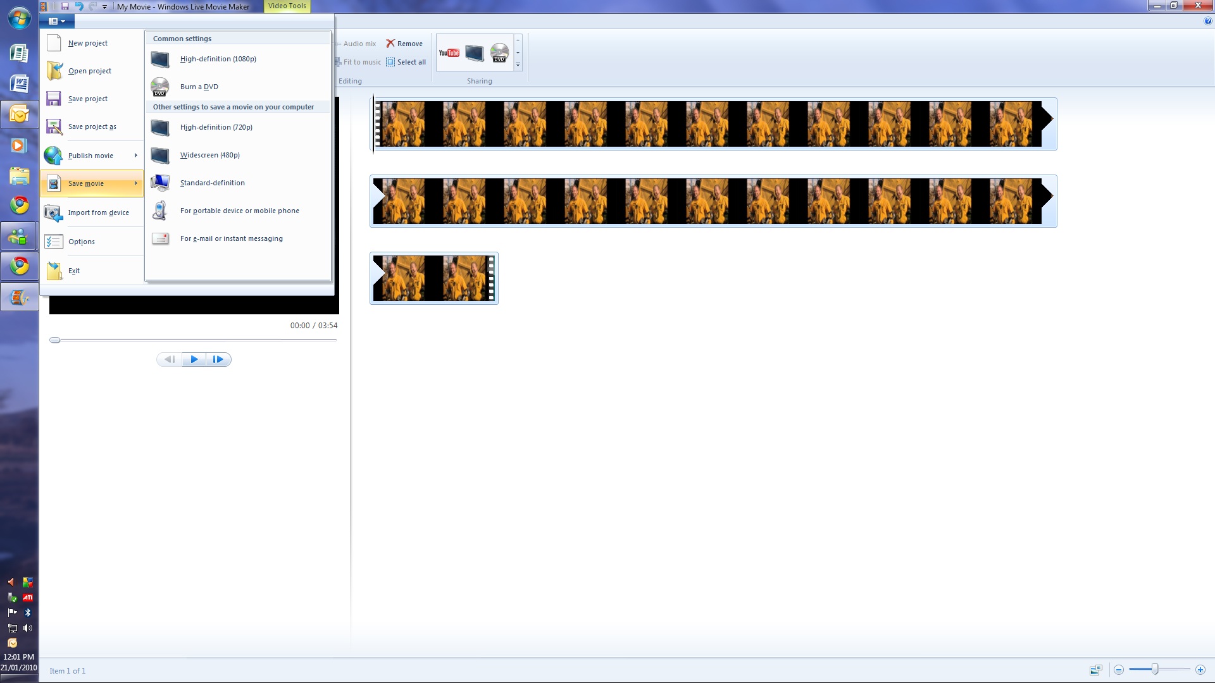Click the New project blank page icon
The height and width of the screenshot is (683, 1215).
[x=54, y=43]
